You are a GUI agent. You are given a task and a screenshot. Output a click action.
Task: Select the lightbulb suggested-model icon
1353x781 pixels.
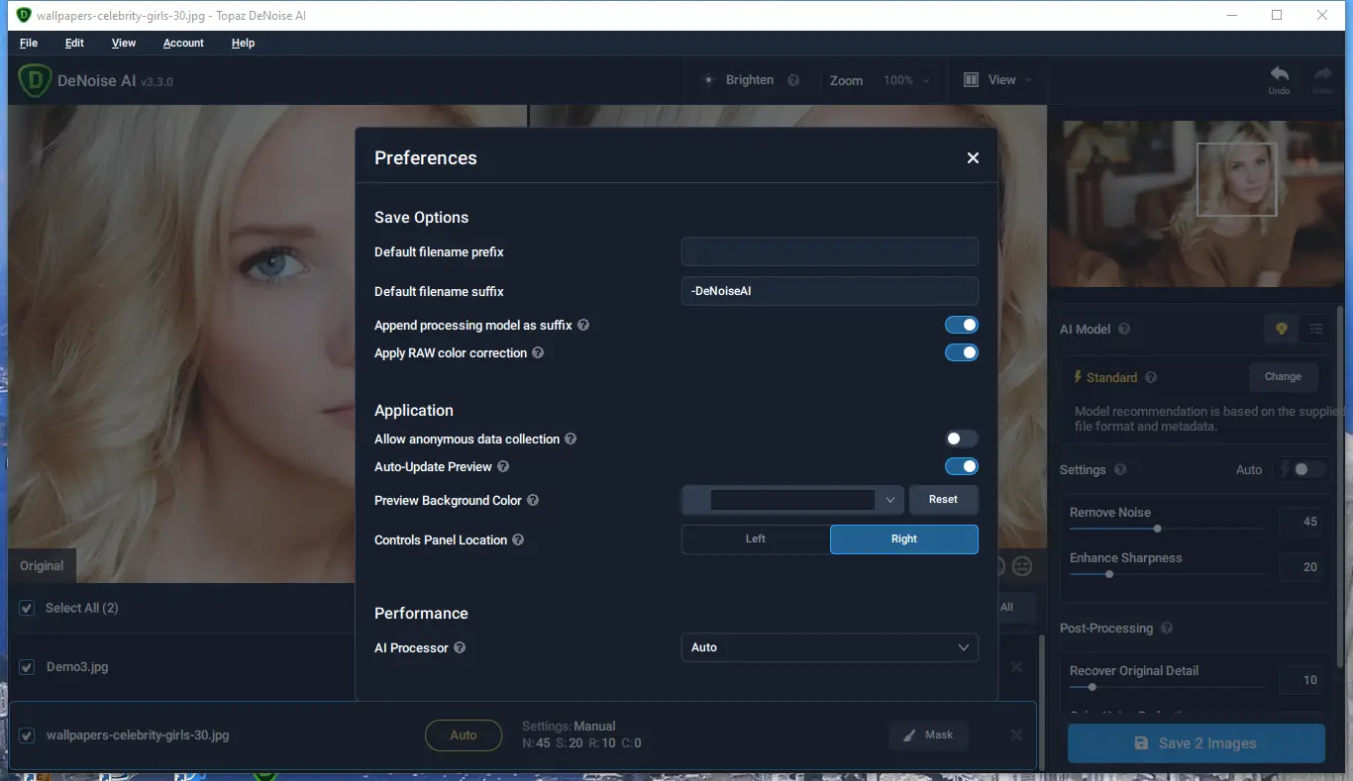coord(1282,329)
